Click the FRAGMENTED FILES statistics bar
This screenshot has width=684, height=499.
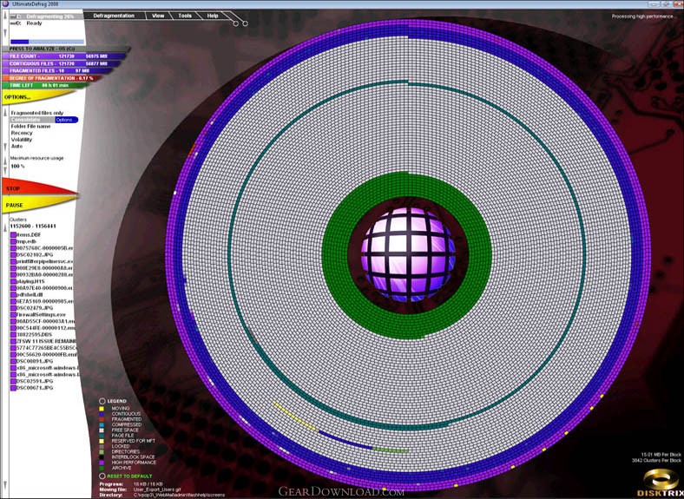[x=56, y=70]
